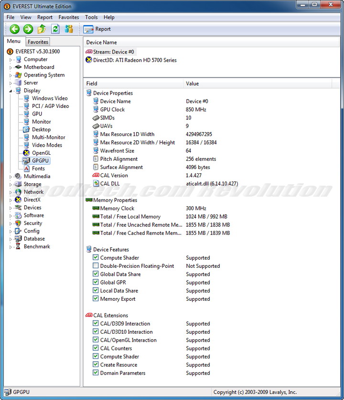Expand the Motherboard tree node
The image size is (344, 400).
coord(11,68)
